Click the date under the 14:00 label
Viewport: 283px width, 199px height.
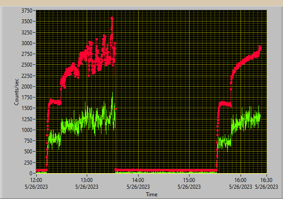(138, 187)
